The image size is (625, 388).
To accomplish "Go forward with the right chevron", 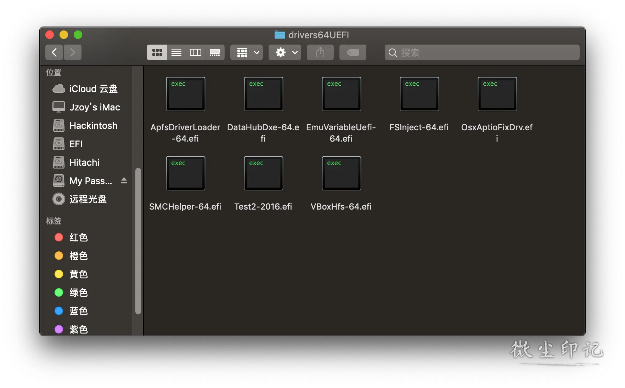I will (x=73, y=52).
